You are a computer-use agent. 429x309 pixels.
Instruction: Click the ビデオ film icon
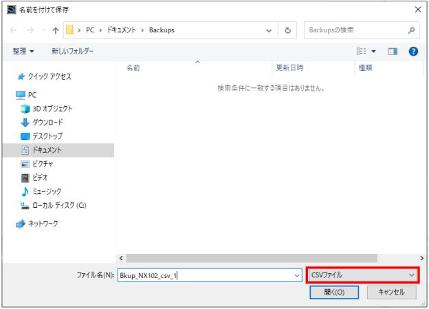[25, 178]
